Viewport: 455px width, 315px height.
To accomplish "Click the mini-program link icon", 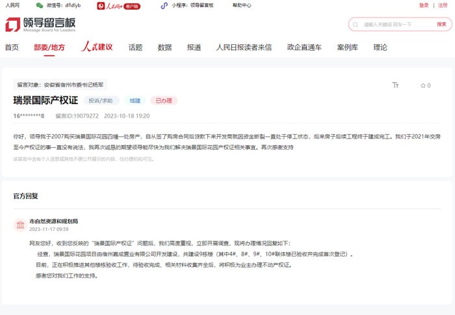I will pos(164,5).
